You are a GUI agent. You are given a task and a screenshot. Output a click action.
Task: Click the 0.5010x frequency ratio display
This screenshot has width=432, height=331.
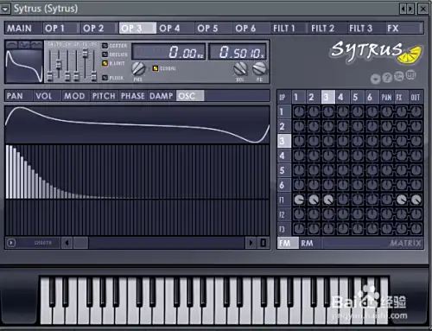click(x=238, y=52)
